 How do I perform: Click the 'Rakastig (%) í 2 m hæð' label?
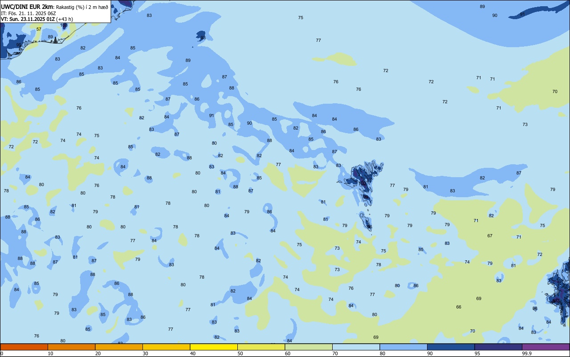[82, 7]
